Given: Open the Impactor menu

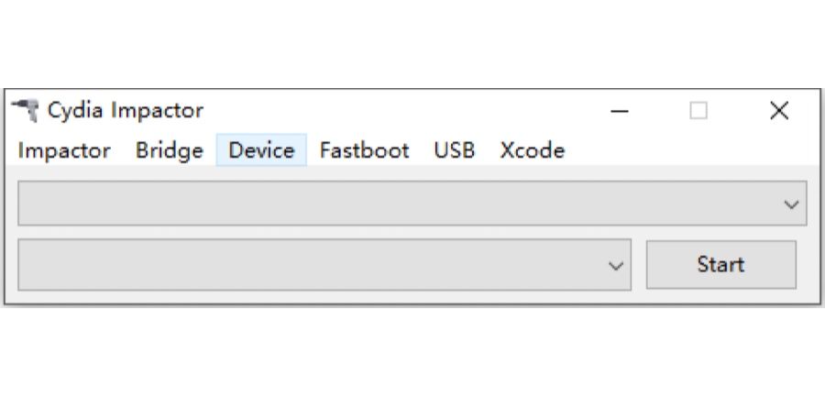Looking at the screenshot, I should coord(63,150).
